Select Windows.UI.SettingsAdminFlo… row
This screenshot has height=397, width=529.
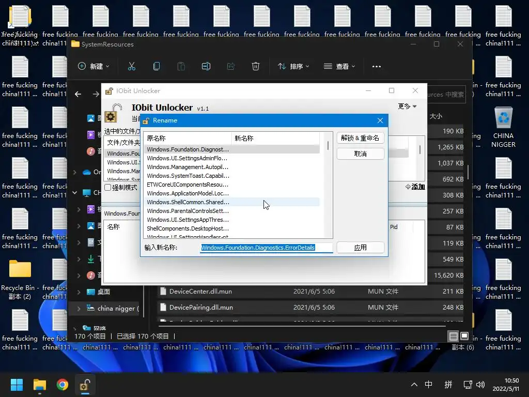pos(232,158)
